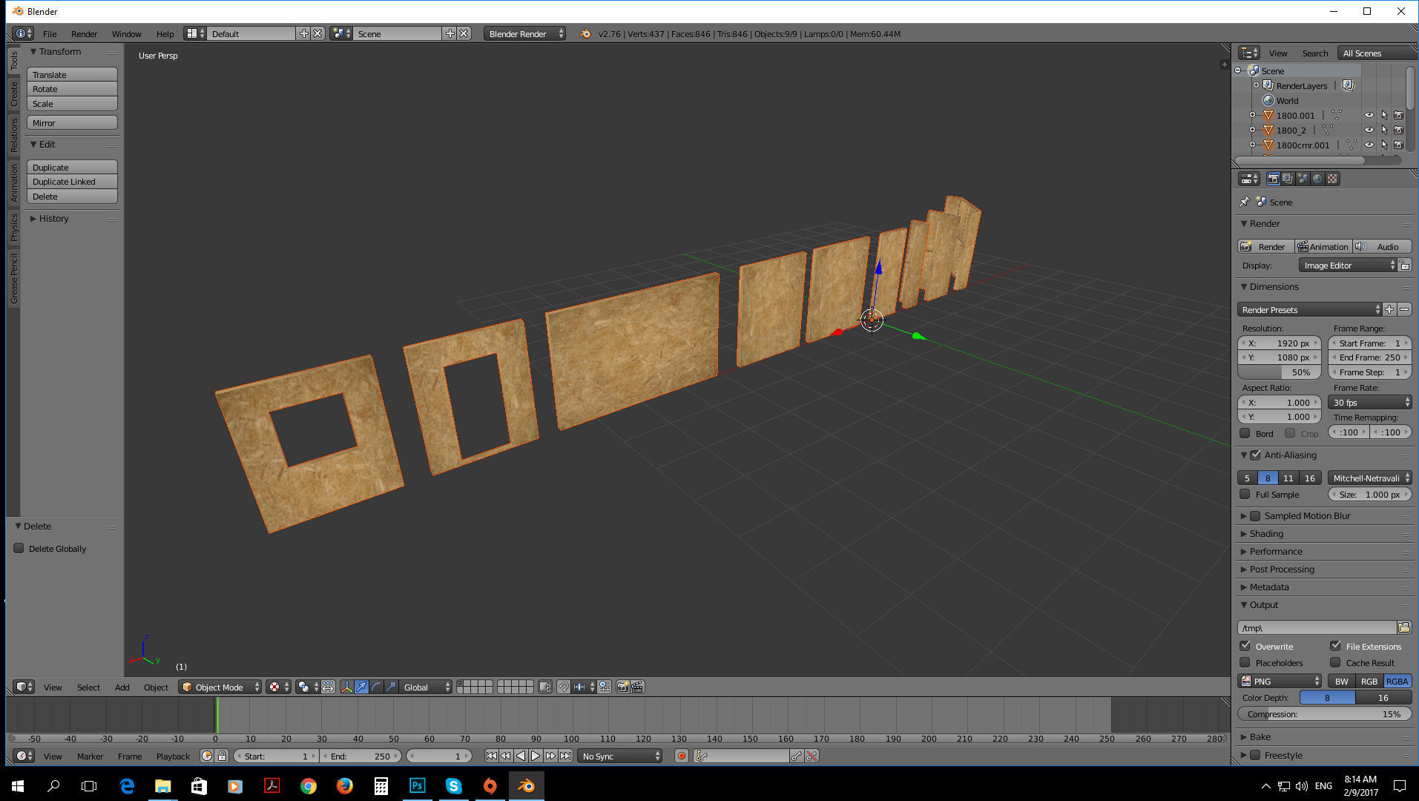The height and width of the screenshot is (801, 1419).
Task: Switch to the Physics tab
Action: tap(13, 227)
